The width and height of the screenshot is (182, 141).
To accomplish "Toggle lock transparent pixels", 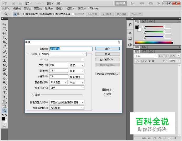I will point(143,61).
